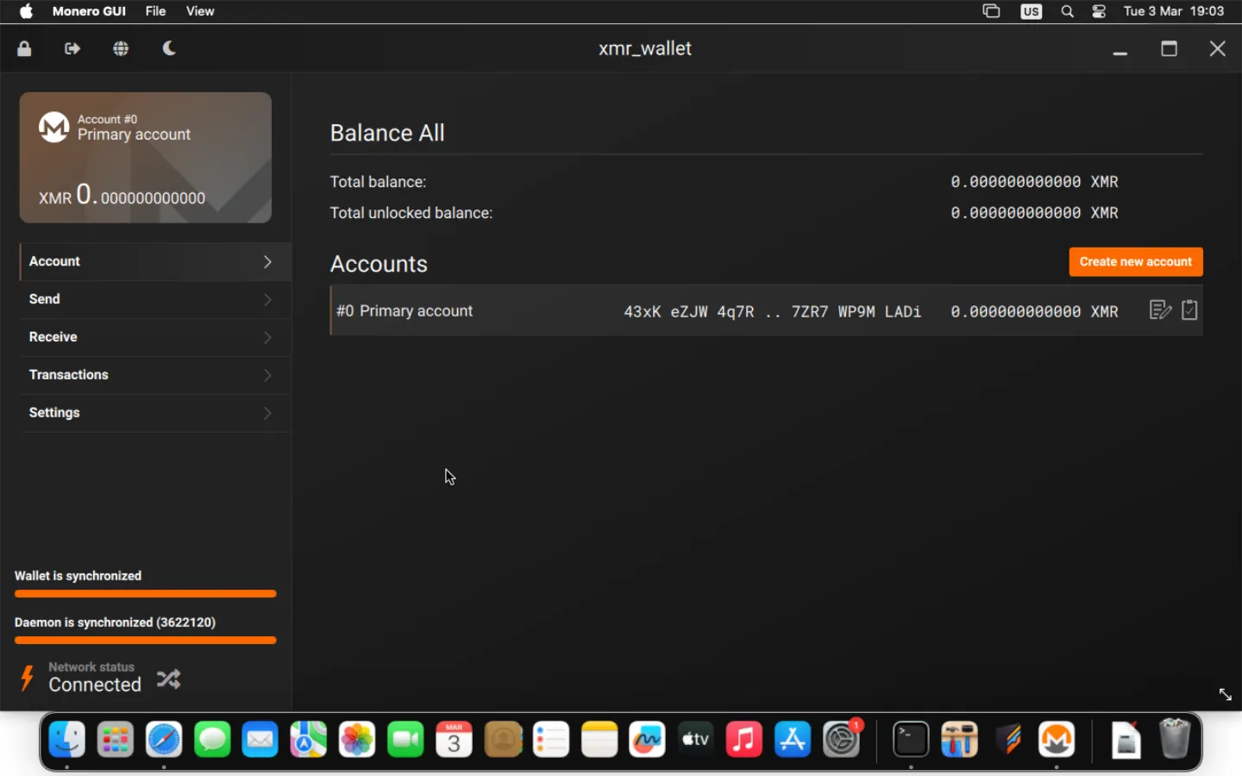
Task: Open Messages from the Dock
Action: click(212, 740)
